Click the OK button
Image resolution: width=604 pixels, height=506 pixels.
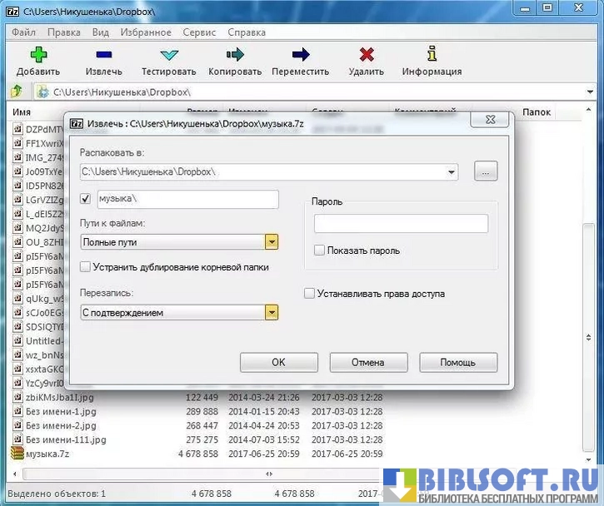coord(278,362)
